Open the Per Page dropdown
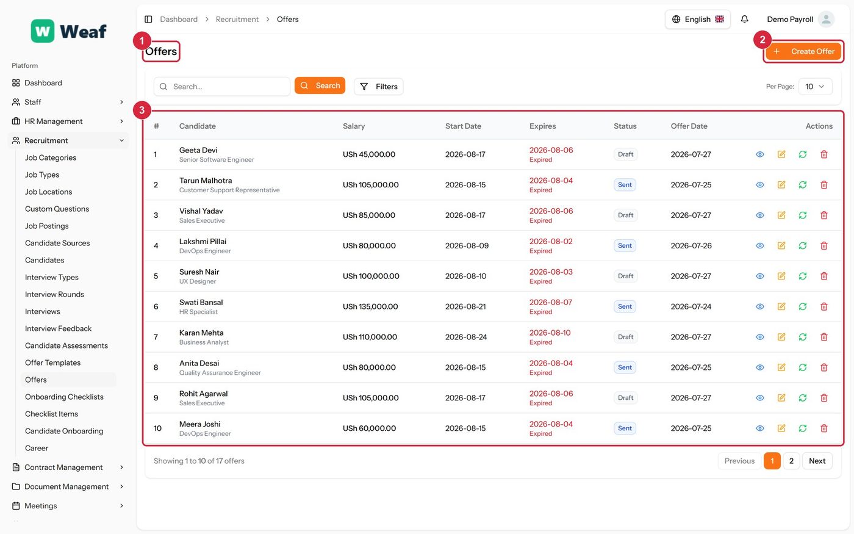The height and width of the screenshot is (534, 854). 815,87
